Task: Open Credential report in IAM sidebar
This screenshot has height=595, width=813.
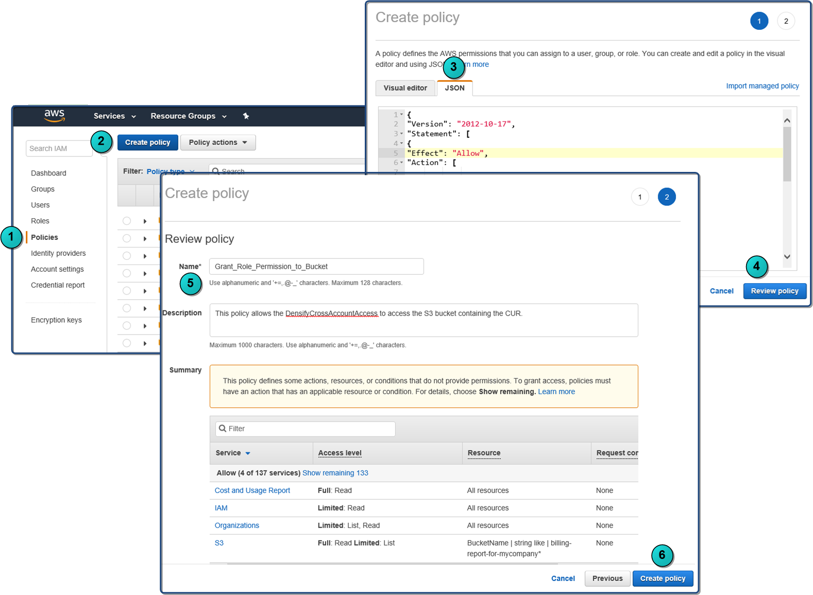Action: click(x=58, y=285)
